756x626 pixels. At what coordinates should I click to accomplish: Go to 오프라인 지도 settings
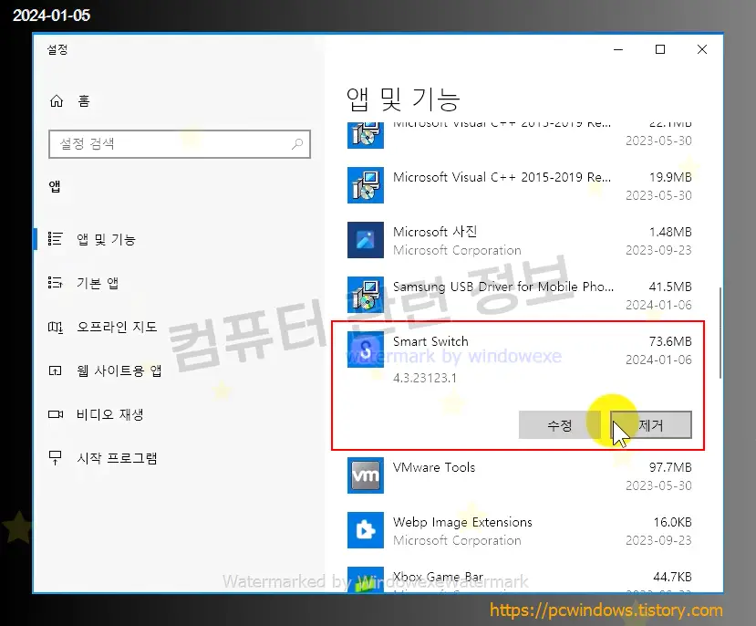(x=117, y=327)
